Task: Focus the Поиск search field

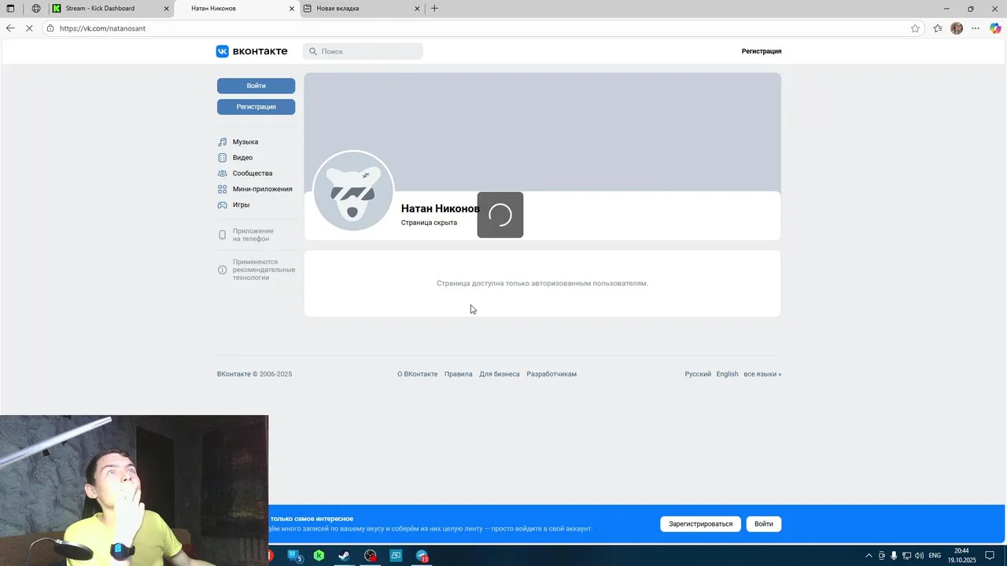Action: [x=363, y=51]
